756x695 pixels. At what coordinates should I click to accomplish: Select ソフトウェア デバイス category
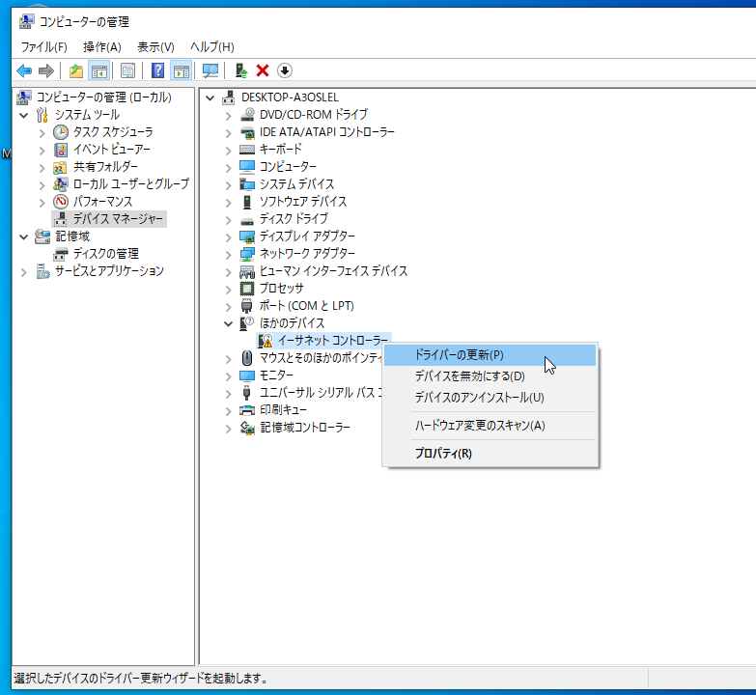coord(303,202)
